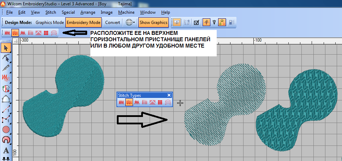The height and width of the screenshot is (161, 342).
Task: Open the View menu
Action: 35,12
